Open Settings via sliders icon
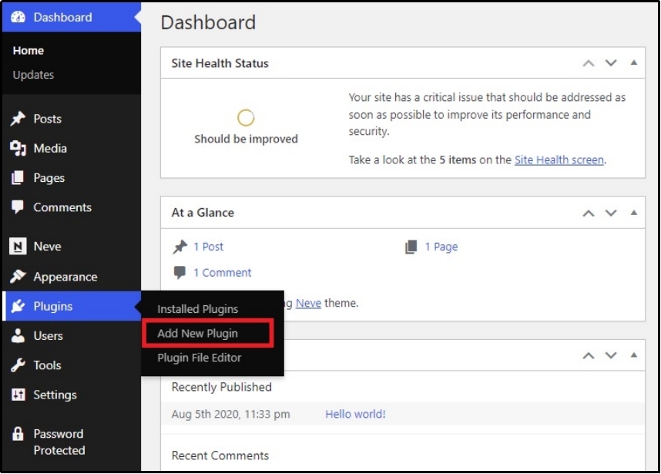Image resolution: width=661 pixels, height=474 pixels. pyautogui.click(x=18, y=395)
